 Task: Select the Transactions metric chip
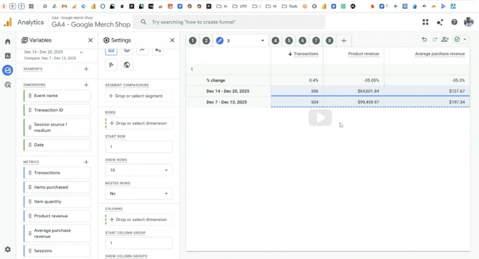pos(57,172)
